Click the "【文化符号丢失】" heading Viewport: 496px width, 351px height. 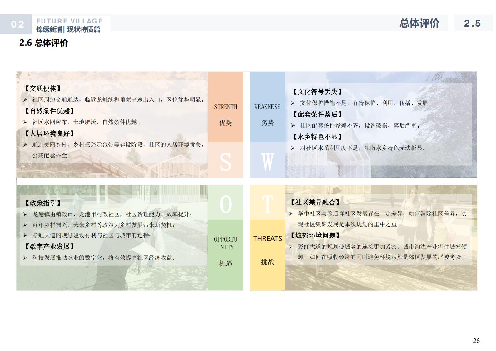pyautogui.click(x=317, y=92)
